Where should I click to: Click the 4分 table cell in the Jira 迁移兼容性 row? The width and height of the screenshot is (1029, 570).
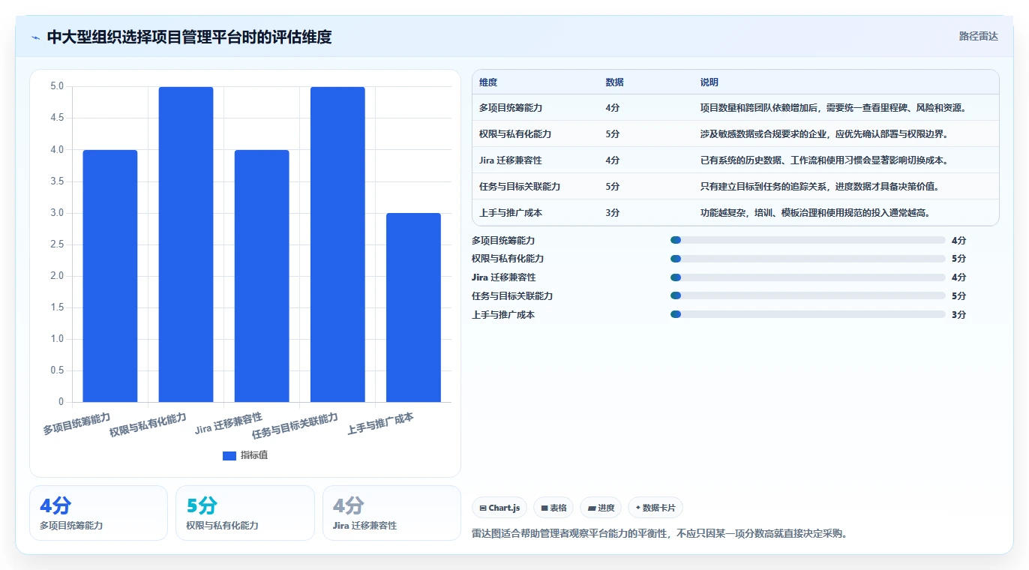click(613, 160)
